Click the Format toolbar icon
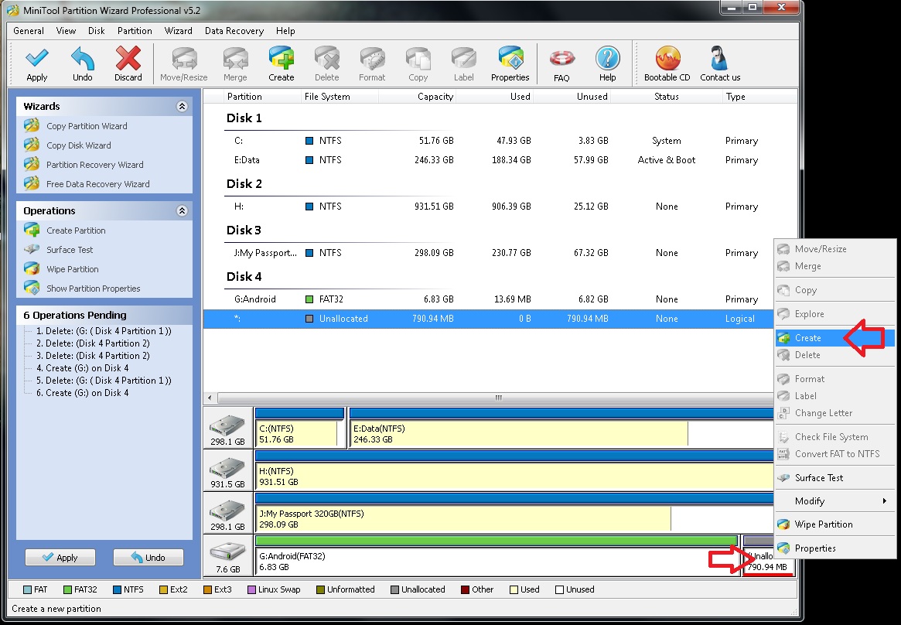This screenshot has width=901, height=625. pos(372,59)
